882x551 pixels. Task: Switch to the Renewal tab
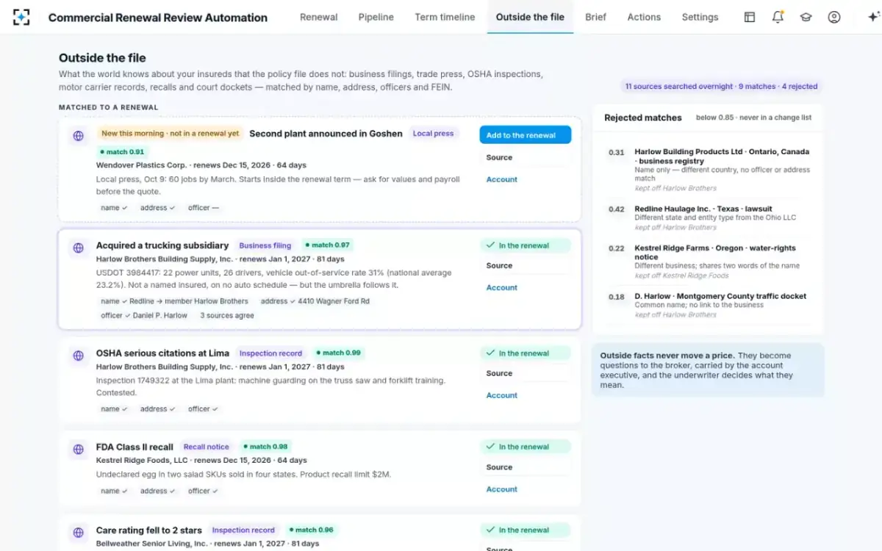click(318, 17)
